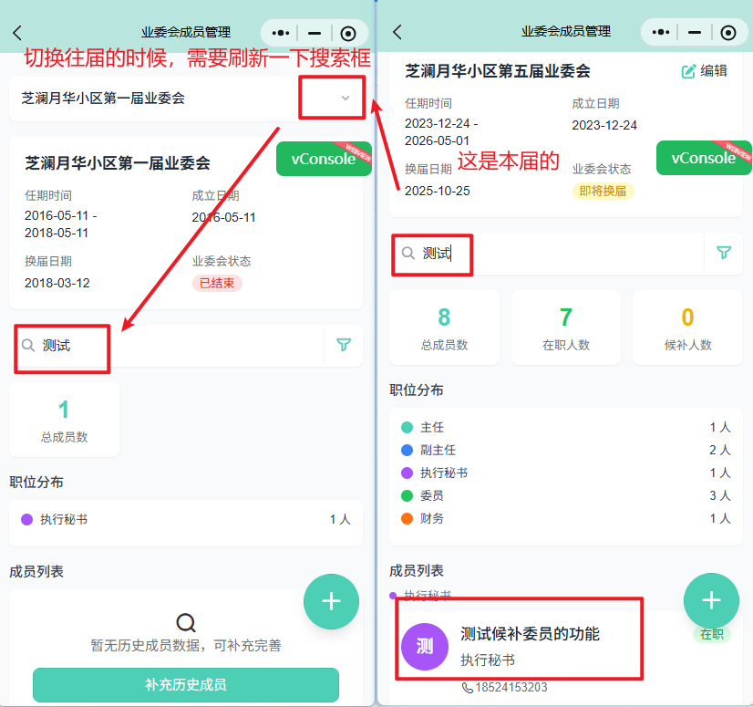753x707 pixels.
Task: Click the 主任 position row
Action: (565, 427)
